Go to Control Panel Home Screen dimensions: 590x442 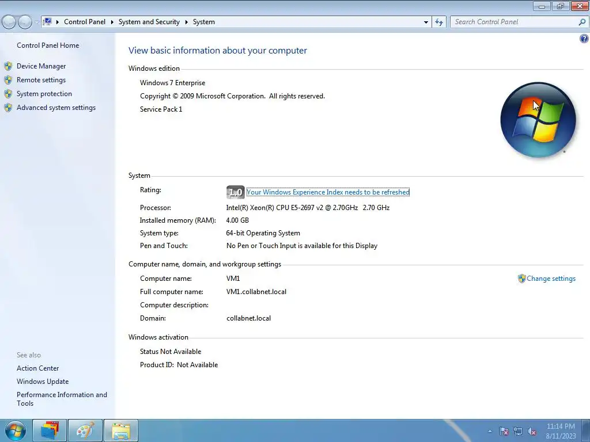(x=48, y=45)
